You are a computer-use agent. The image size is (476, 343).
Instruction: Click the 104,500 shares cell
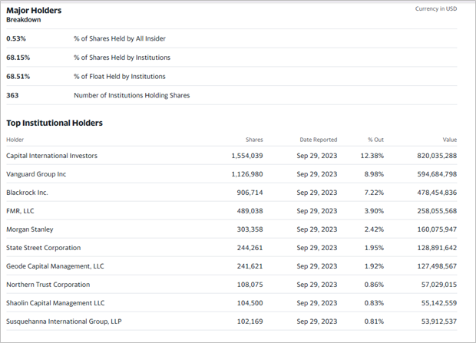click(x=250, y=303)
